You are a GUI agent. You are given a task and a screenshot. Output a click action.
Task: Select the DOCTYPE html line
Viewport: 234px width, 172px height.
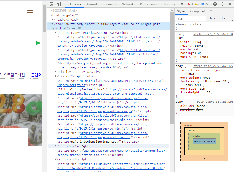pyautogui.click(x=64, y=11)
